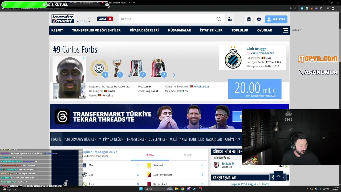Click the Chrome icon in taskbar
Viewport: 341px width, 192px height.
[x=182, y=189]
